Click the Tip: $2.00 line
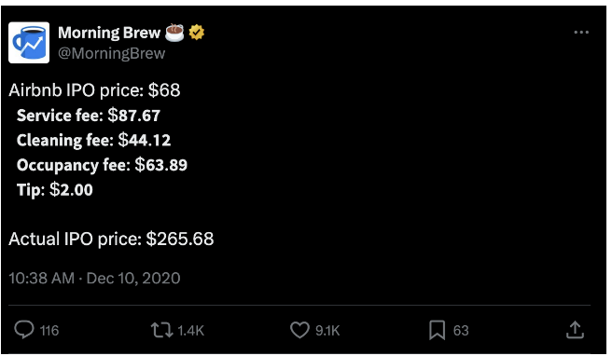The width and height of the screenshot is (612, 356). [x=55, y=190]
